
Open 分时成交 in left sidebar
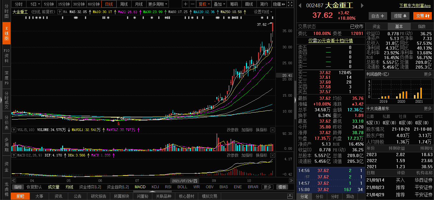pyautogui.click(x=6, y=100)
